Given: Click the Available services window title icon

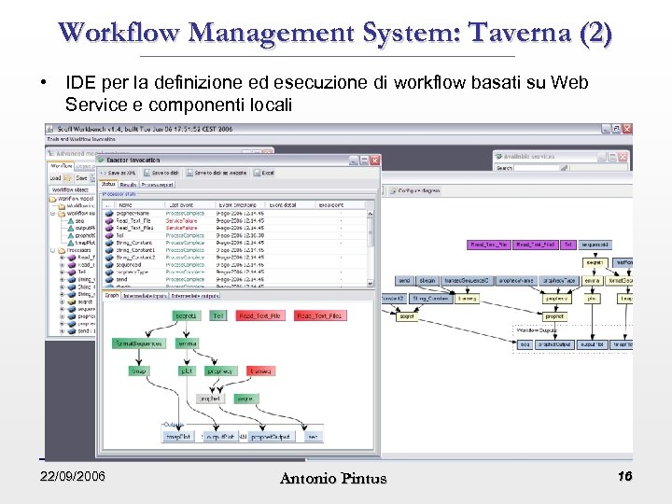Looking at the screenshot, I should point(498,157).
